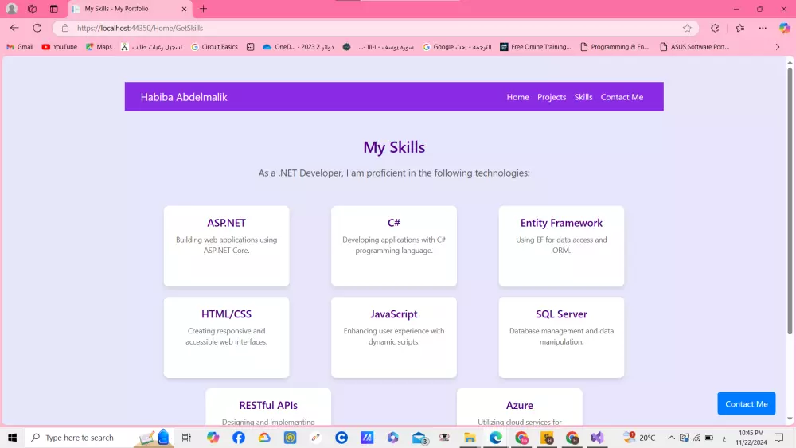The height and width of the screenshot is (448, 796).
Task: Open the Maps bookmark
Action: [99, 47]
